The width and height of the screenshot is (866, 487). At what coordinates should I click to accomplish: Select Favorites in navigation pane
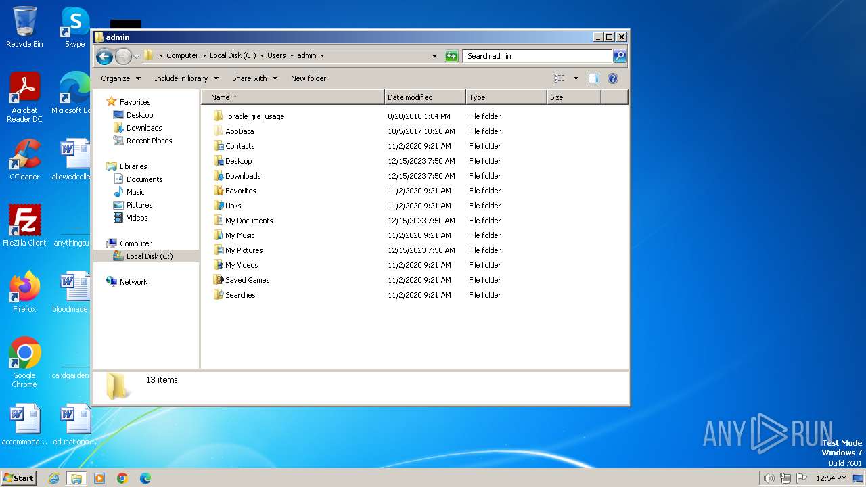(x=135, y=102)
